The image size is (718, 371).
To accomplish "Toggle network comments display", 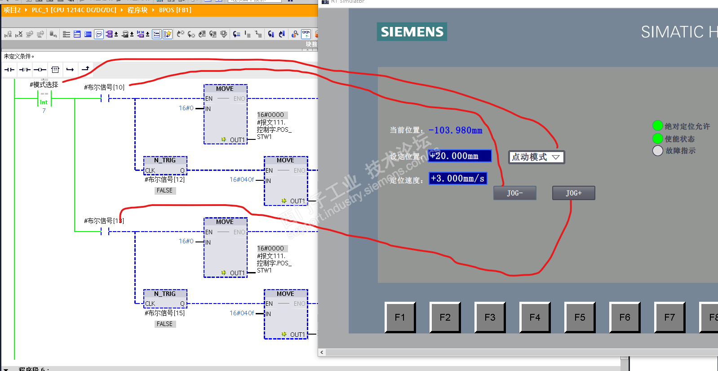I will [x=157, y=34].
